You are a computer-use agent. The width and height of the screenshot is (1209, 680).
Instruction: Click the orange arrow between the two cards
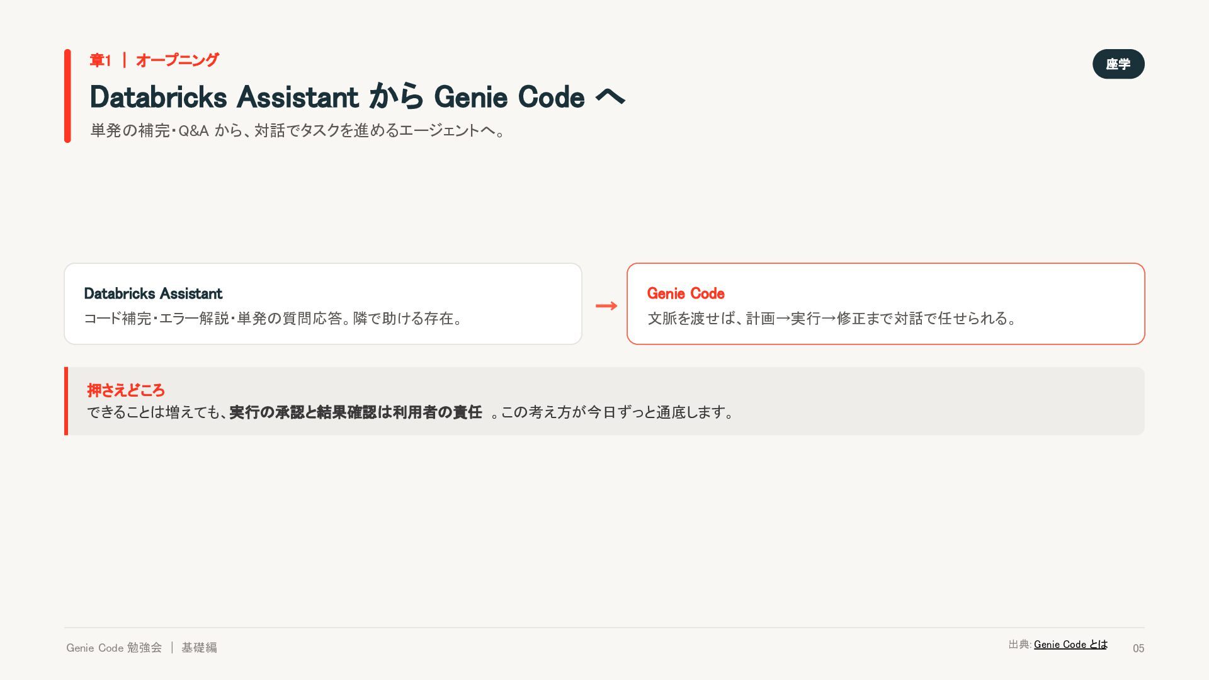click(x=606, y=306)
